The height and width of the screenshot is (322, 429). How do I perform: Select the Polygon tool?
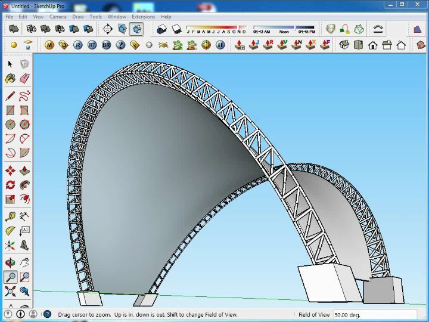[24, 125]
